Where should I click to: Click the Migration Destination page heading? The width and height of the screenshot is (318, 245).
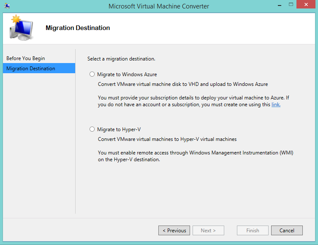[x=78, y=28]
